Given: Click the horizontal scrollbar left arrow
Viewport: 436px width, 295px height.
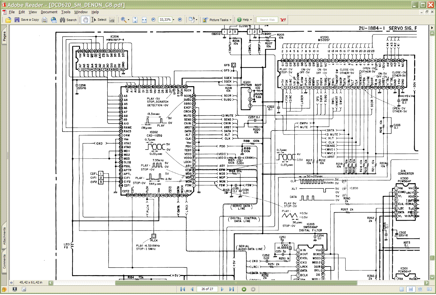Looking at the screenshot, I should pos(51,283).
